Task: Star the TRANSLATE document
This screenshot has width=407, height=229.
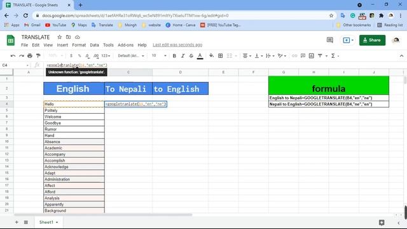Action: tap(59, 37)
